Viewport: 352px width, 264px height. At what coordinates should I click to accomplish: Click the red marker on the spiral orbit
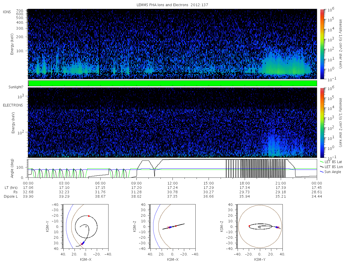[x=89, y=216]
